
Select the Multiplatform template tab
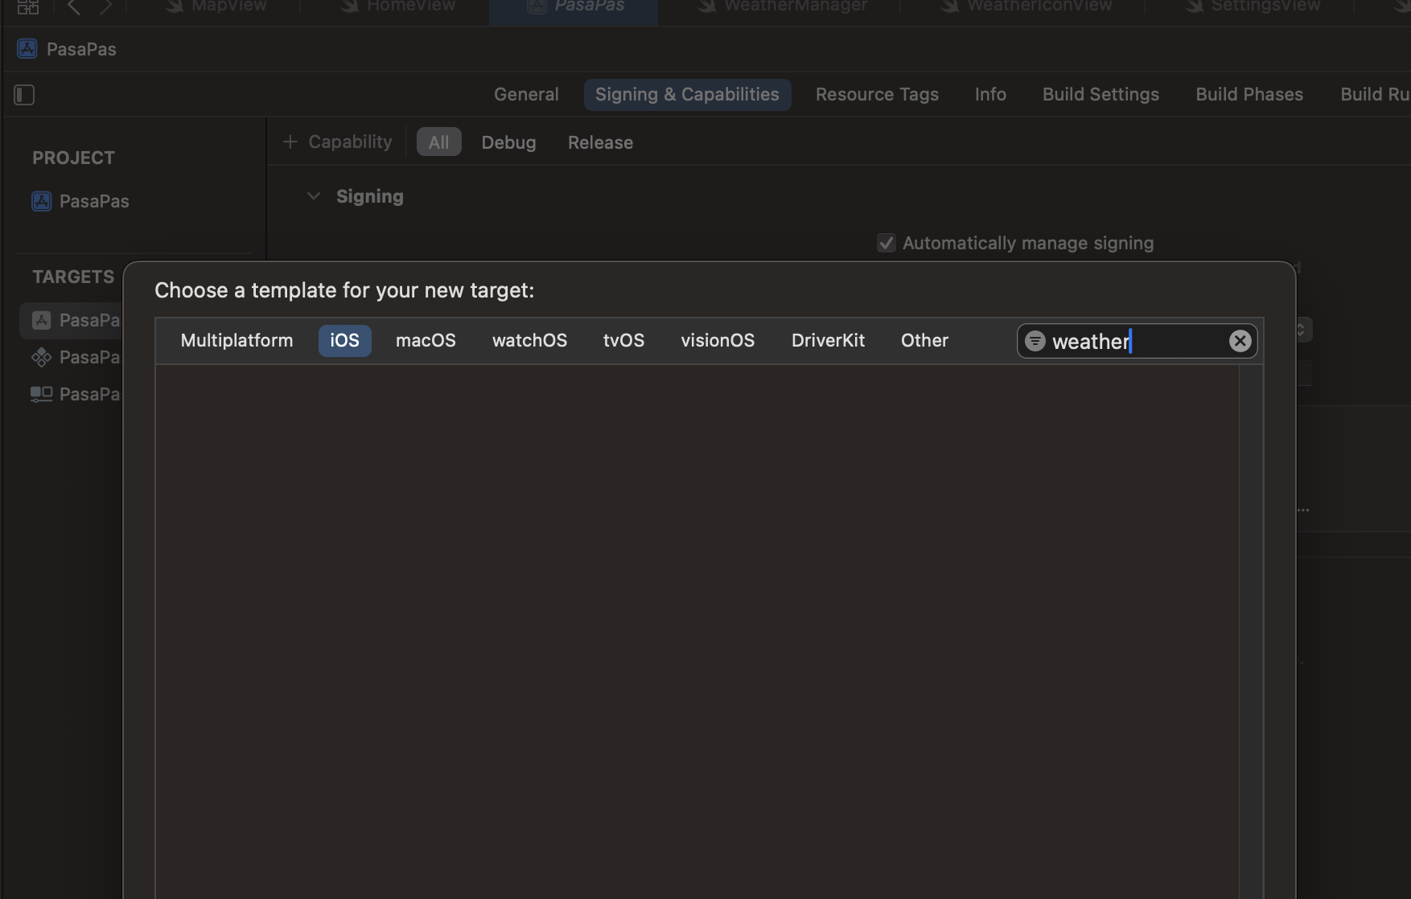[x=237, y=340]
